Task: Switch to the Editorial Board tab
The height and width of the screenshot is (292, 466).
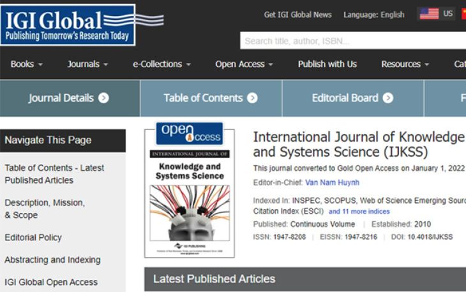Action: point(353,98)
